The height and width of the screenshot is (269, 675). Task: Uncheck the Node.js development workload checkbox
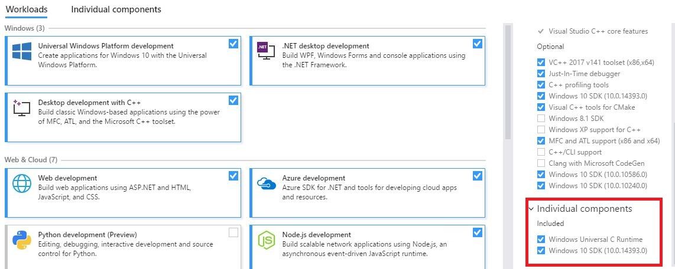coord(478,232)
